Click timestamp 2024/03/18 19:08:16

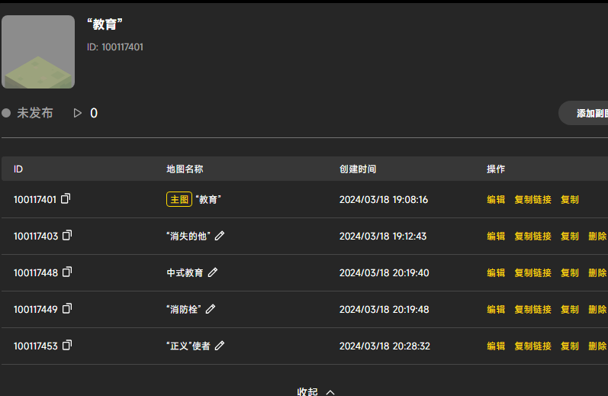[384, 199]
